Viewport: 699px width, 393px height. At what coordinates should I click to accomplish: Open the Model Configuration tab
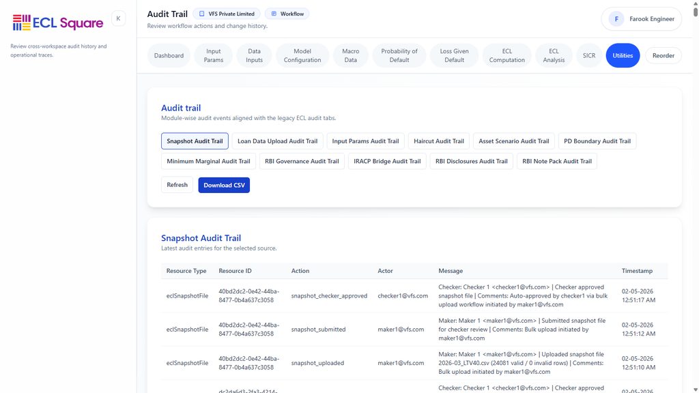point(302,56)
